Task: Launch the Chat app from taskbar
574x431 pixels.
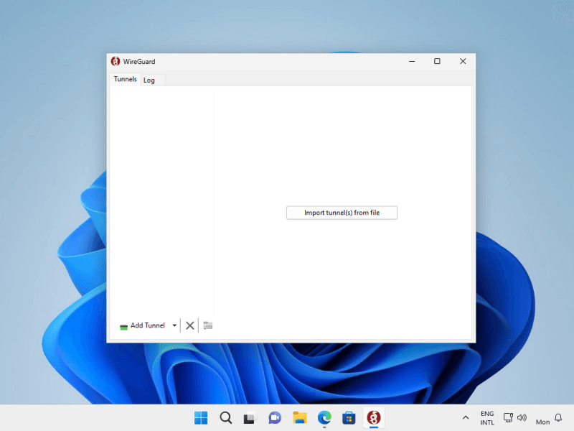Action: [275, 417]
